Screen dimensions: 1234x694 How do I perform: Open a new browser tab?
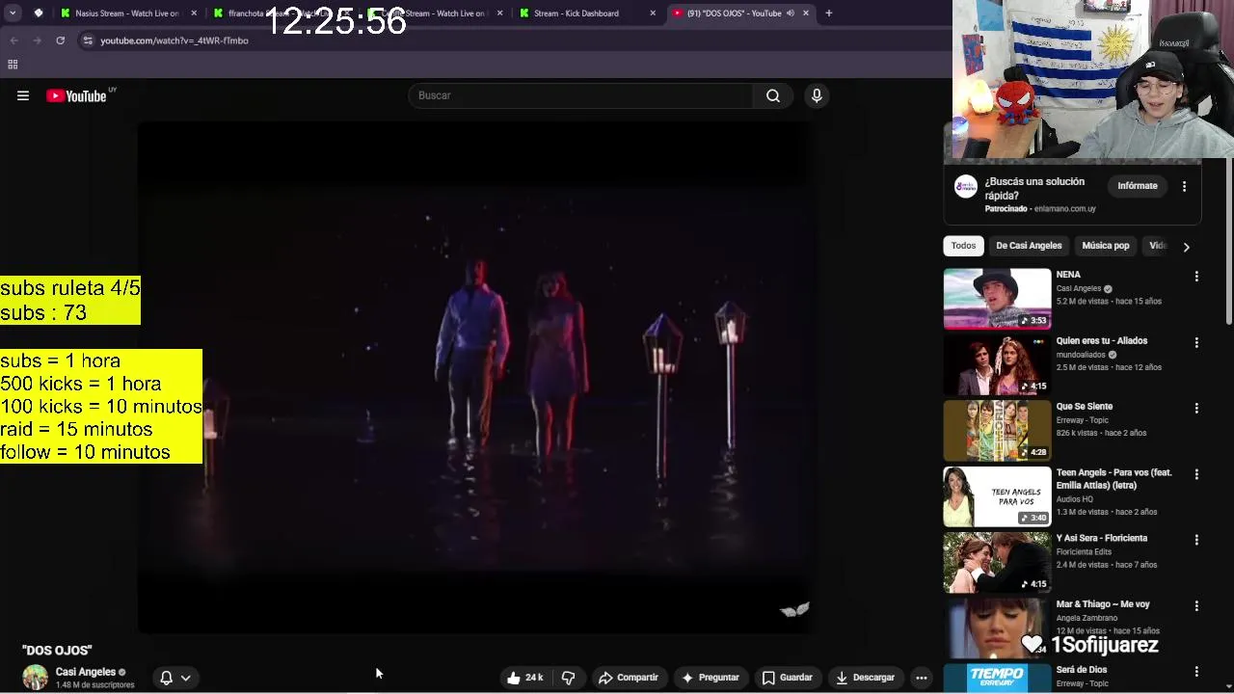(829, 13)
